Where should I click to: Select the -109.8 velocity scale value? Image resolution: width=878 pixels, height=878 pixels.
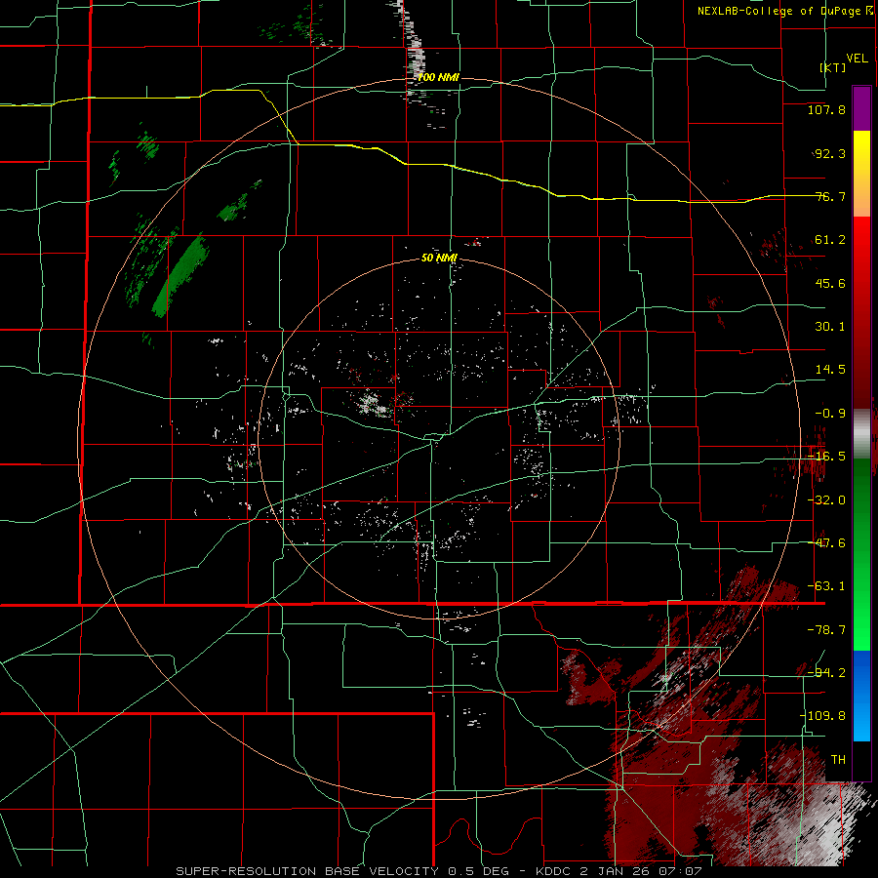[823, 716]
